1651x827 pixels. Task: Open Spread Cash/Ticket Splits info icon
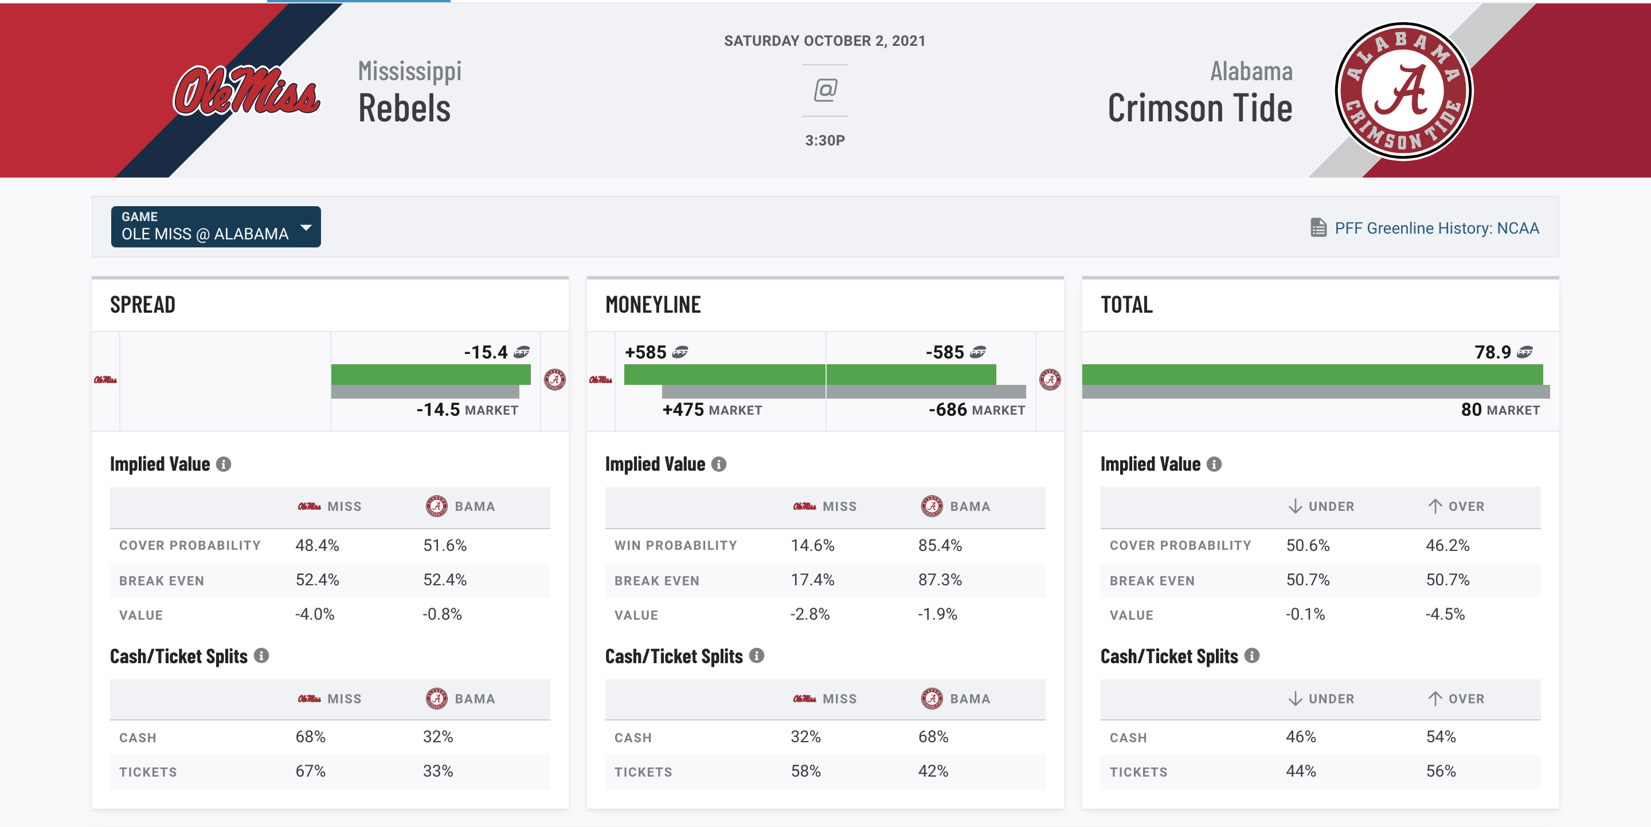tap(261, 655)
